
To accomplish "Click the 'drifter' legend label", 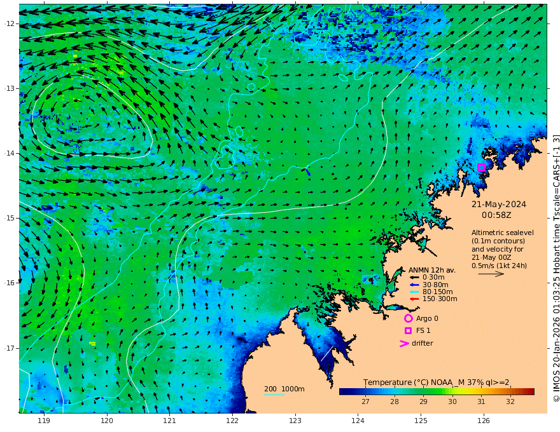I will 422,343.
